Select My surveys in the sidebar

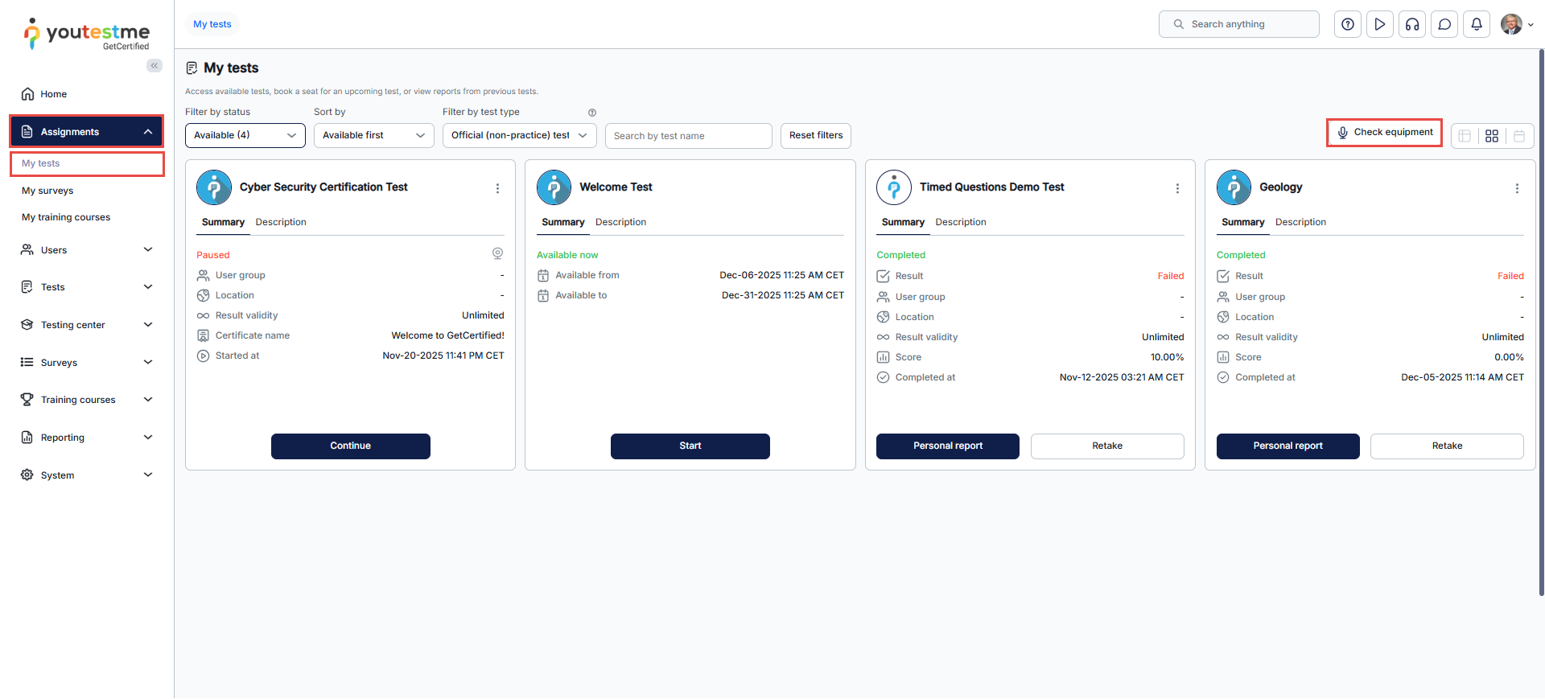[47, 191]
